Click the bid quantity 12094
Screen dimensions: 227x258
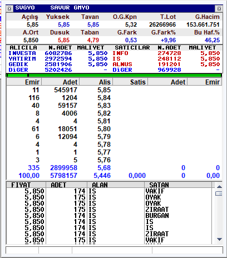[67, 137]
